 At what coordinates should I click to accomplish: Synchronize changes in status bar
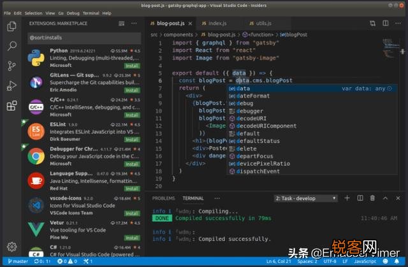(x=43, y=261)
